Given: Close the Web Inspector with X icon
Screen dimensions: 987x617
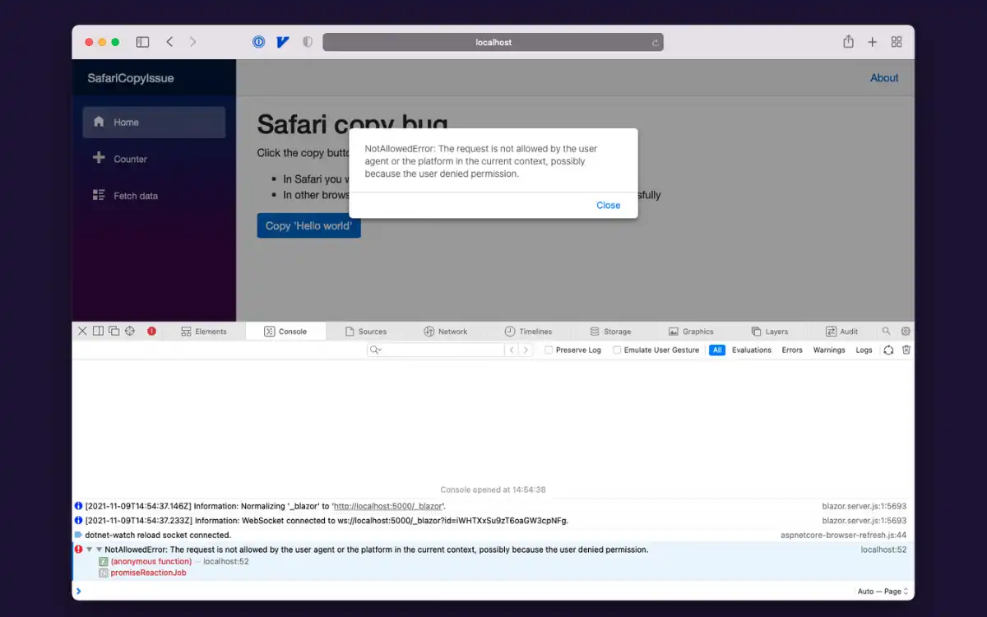Looking at the screenshot, I should [82, 332].
